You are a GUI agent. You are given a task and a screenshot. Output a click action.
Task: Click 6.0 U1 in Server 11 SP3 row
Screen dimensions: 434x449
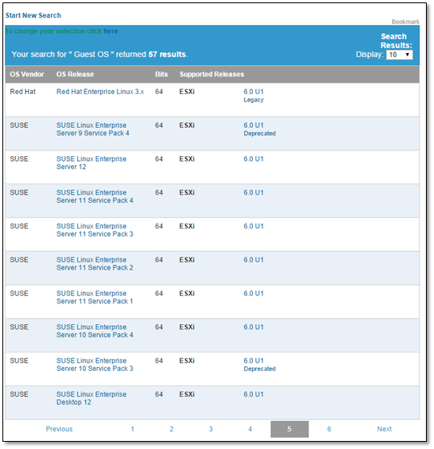pyautogui.click(x=254, y=226)
